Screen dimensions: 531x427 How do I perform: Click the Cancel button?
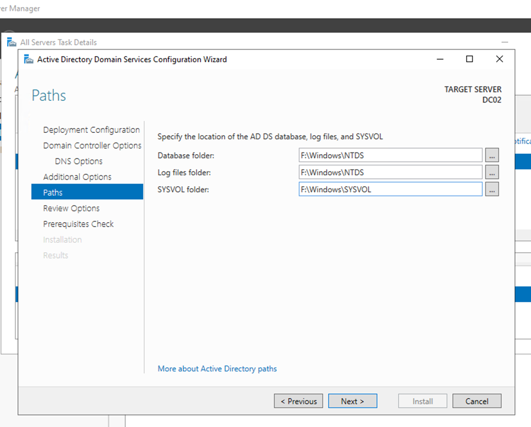(x=477, y=401)
